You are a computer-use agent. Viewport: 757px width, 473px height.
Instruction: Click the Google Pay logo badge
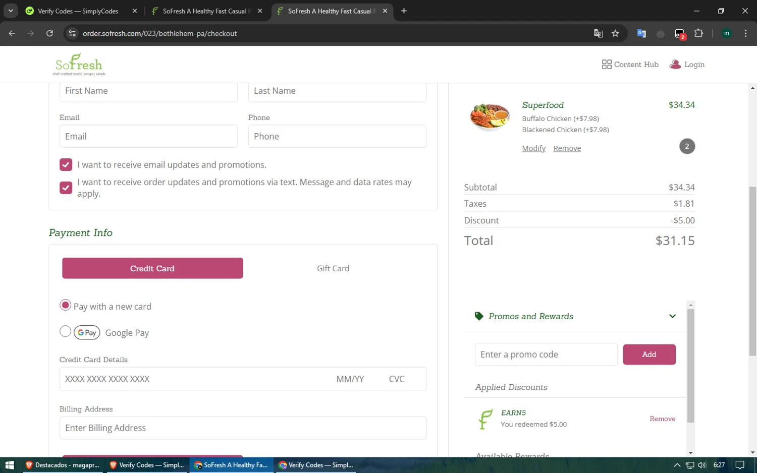pos(87,333)
